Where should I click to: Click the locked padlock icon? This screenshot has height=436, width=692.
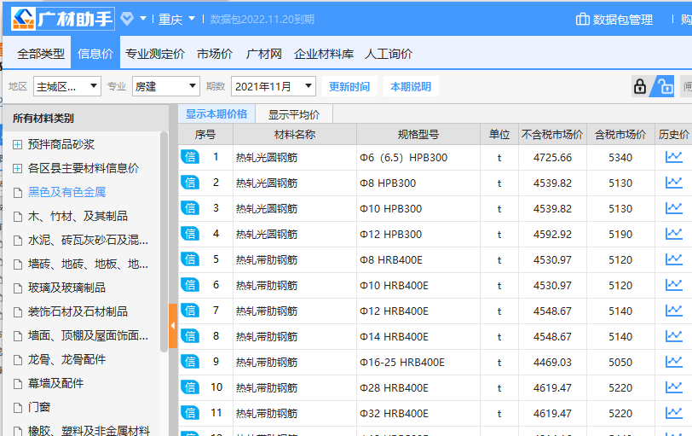coord(639,86)
